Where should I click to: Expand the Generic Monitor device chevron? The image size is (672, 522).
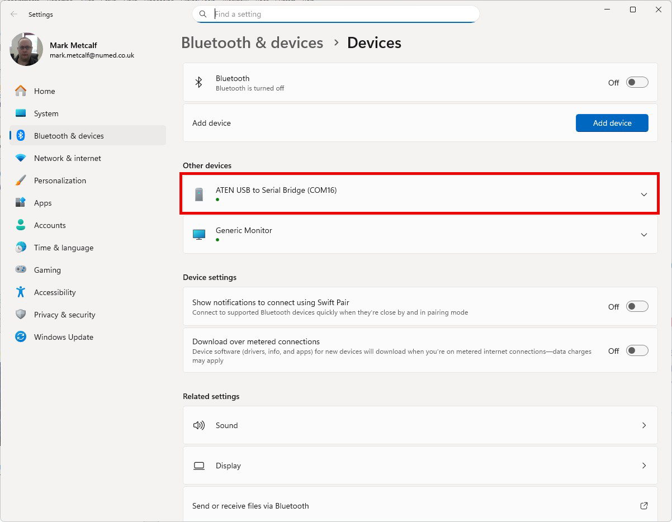[x=643, y=235]
